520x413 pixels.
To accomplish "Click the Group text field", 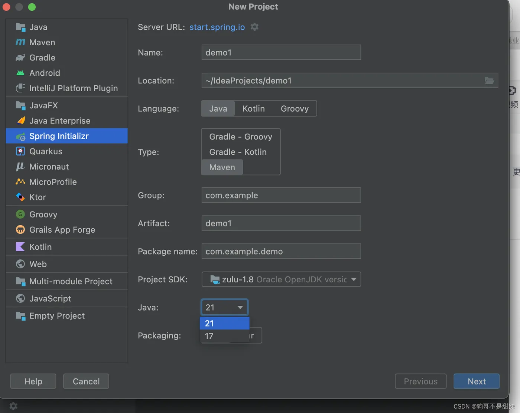I will 281,195.
